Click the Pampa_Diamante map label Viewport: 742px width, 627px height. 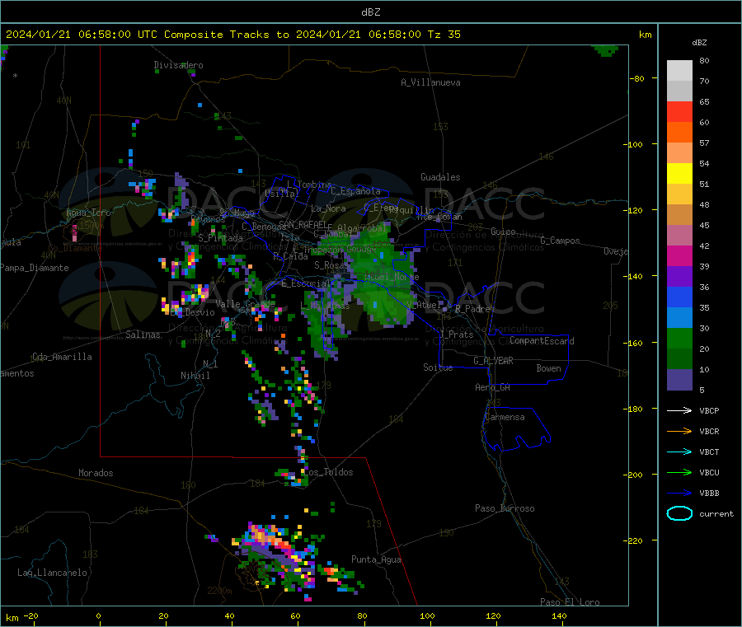[x=34, y=268]
